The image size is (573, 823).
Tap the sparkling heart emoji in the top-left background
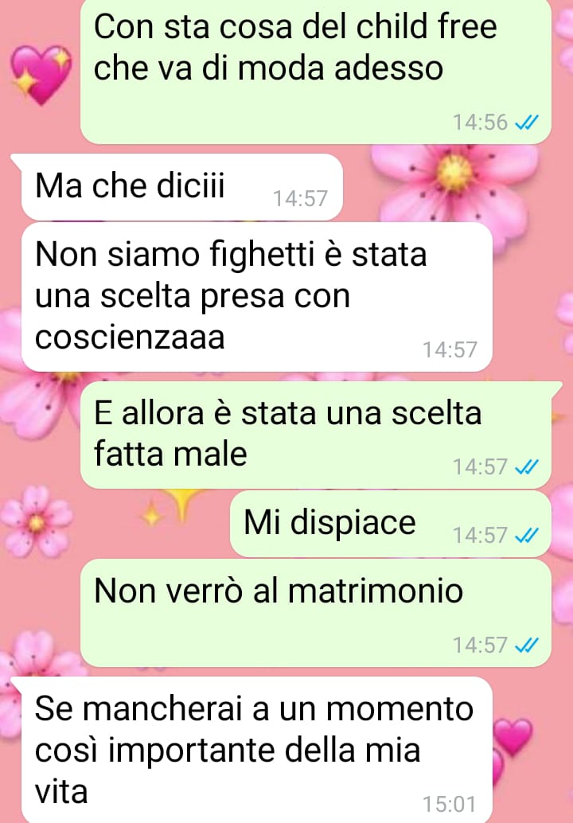(x=41, y=75)
